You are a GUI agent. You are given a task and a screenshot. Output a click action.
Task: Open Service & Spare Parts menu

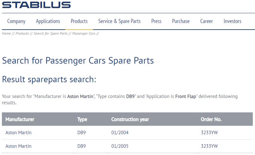(x=119, y=21)
